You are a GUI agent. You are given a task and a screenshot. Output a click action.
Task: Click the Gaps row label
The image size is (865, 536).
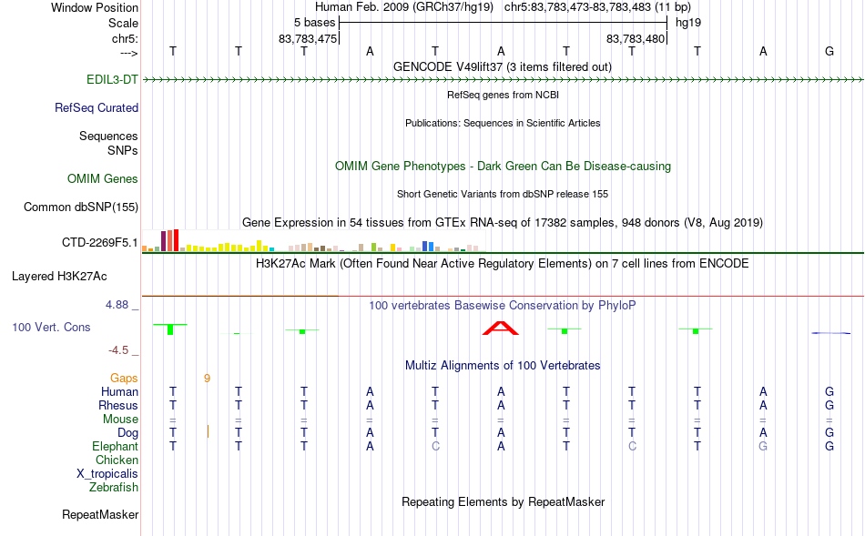(x=124, y=378)
